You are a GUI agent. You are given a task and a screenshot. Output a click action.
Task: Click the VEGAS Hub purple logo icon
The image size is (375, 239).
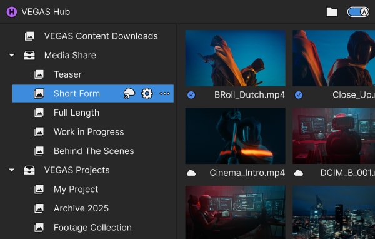click(11, 12)
